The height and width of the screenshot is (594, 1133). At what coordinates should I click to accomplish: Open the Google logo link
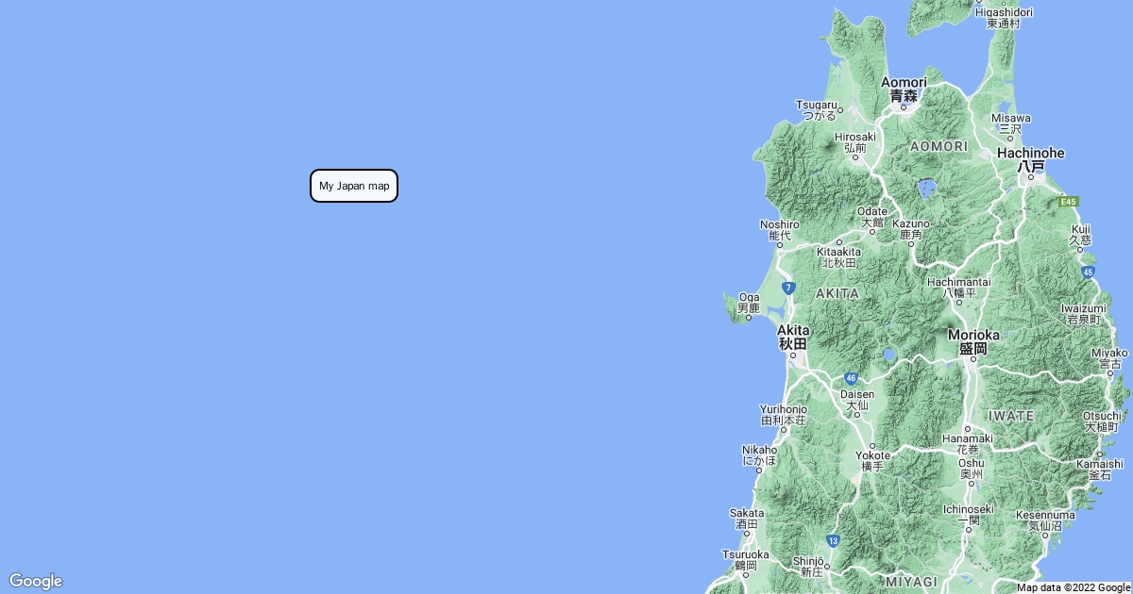pyautogui.click(x=35, y=581)
